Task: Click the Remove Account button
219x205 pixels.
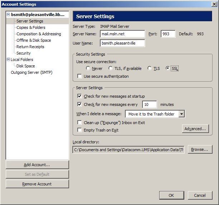Action: coord(37,184)
